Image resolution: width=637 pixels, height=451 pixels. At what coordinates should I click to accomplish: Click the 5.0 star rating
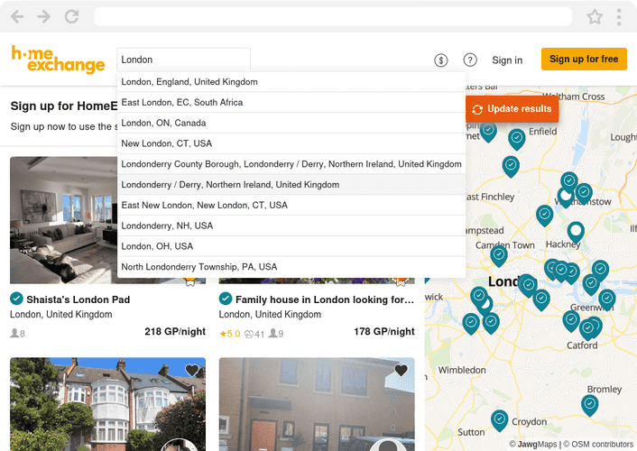click(x=230, y=334)
